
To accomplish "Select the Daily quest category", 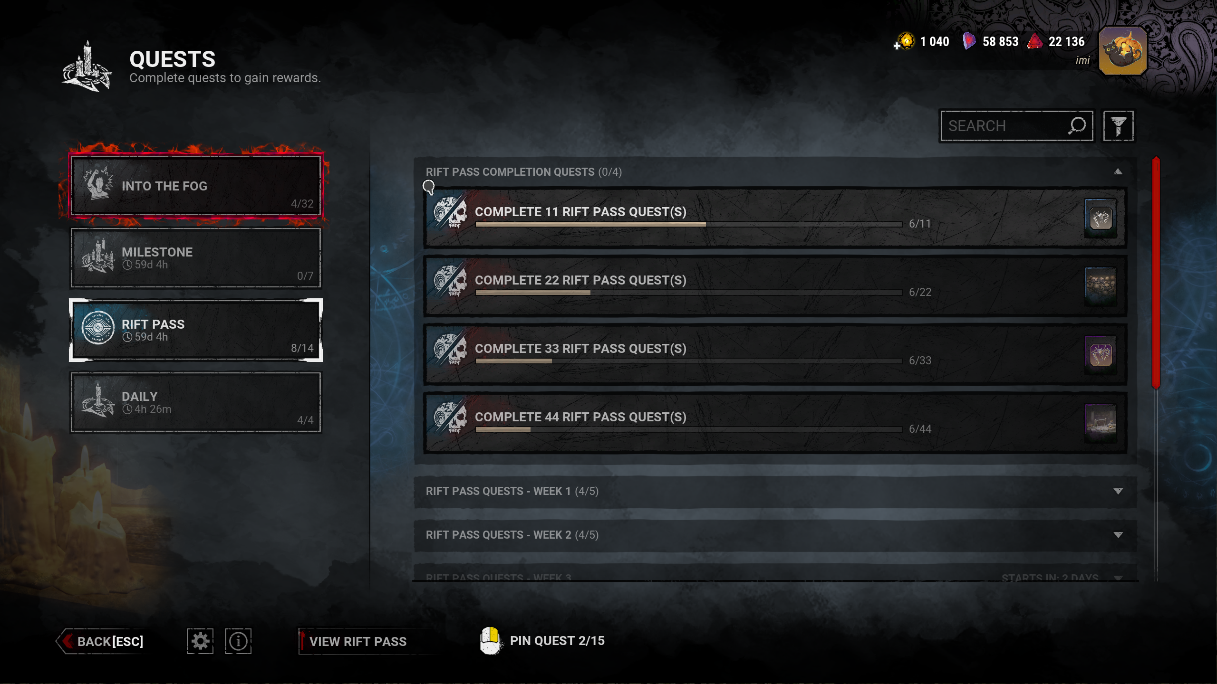I will click(x=196, y=402).
